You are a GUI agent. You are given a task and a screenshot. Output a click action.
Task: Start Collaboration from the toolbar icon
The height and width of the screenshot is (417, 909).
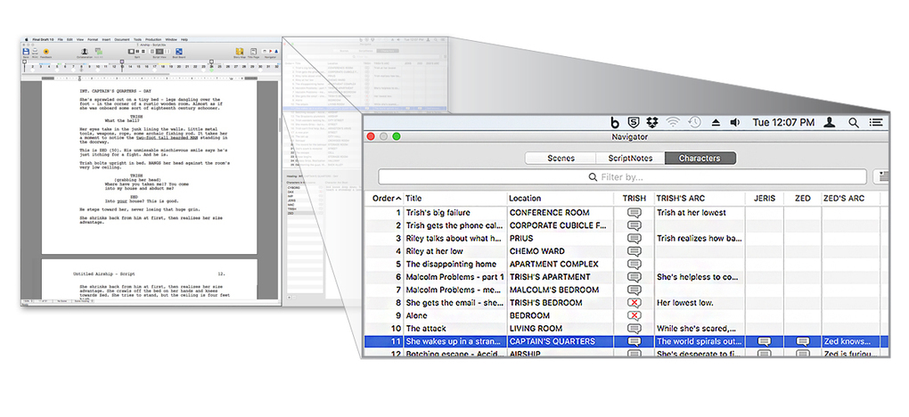85,52
